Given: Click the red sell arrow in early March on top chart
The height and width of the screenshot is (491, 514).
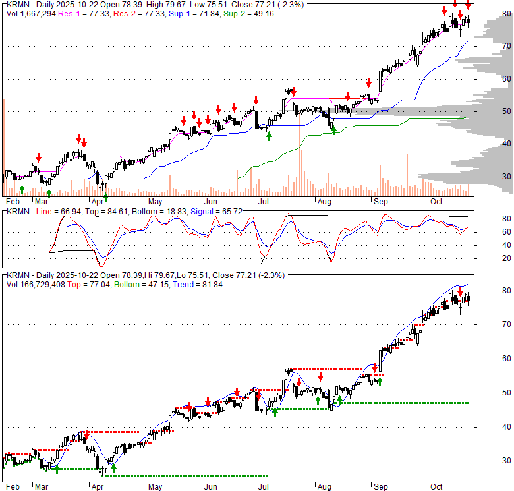Looking at the screenshot, I should pos(38,158).
